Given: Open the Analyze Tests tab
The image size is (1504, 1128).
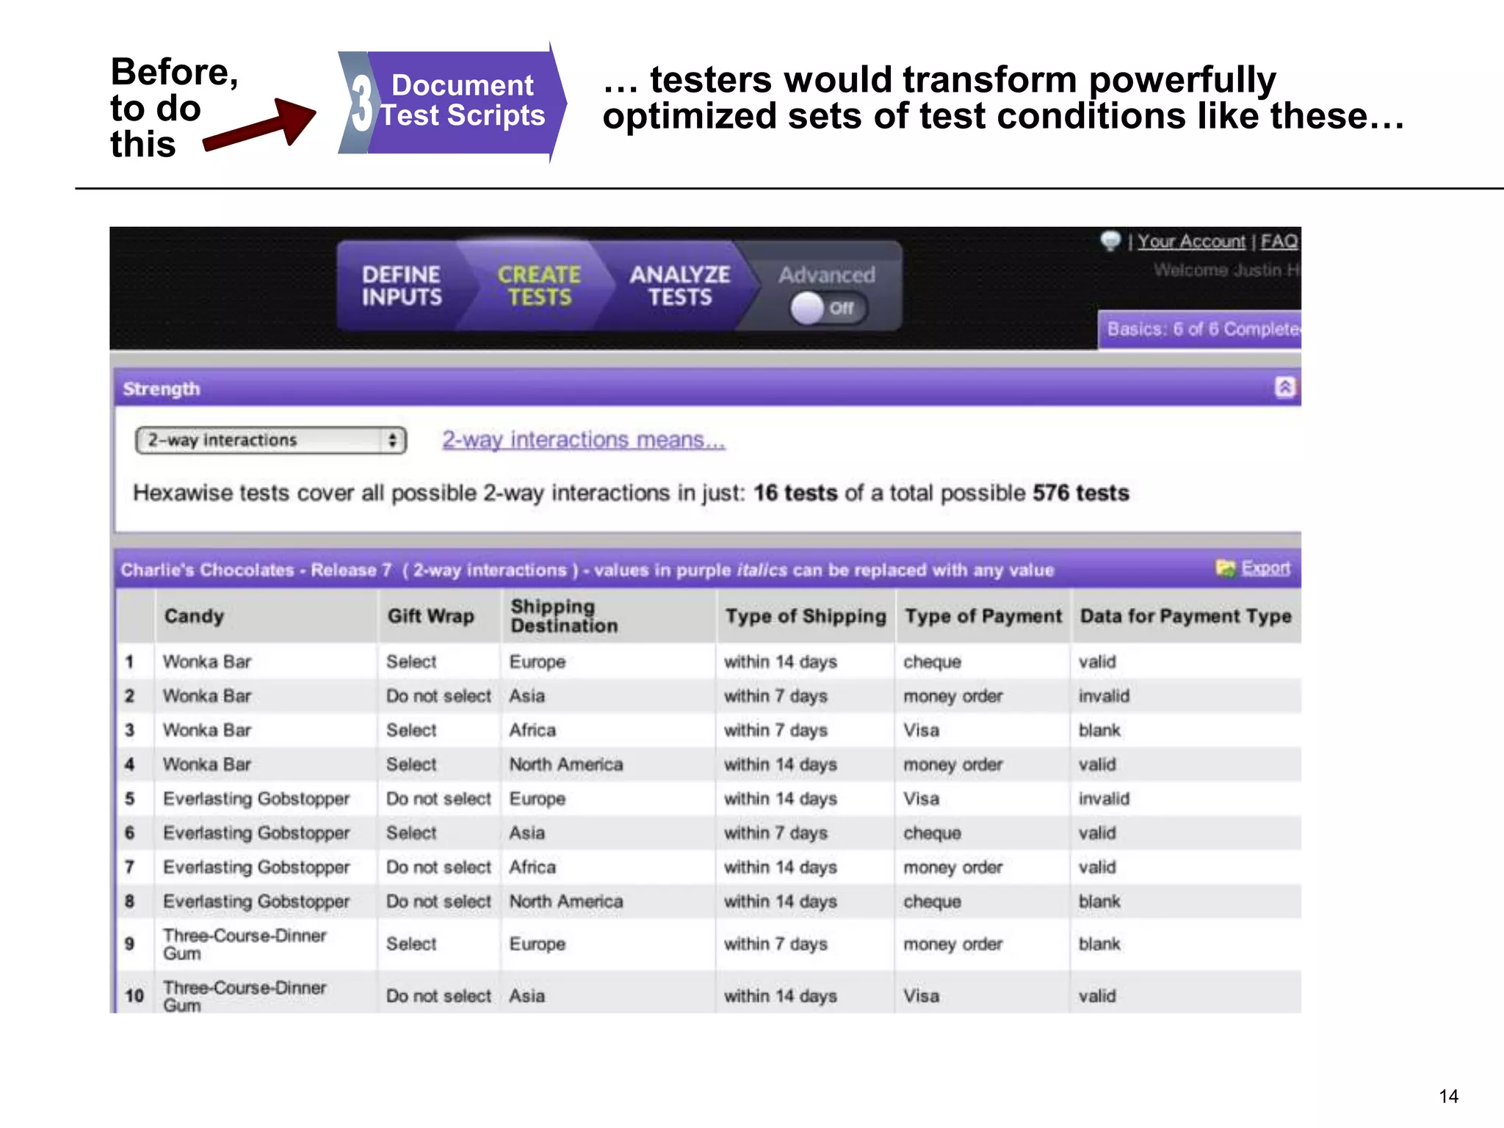Looking at the screenshot, I should coord(679,286).
